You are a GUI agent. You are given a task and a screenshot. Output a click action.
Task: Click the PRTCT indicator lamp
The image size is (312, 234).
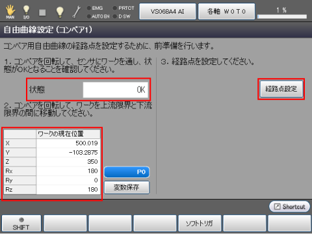click(x=115, y=8)
